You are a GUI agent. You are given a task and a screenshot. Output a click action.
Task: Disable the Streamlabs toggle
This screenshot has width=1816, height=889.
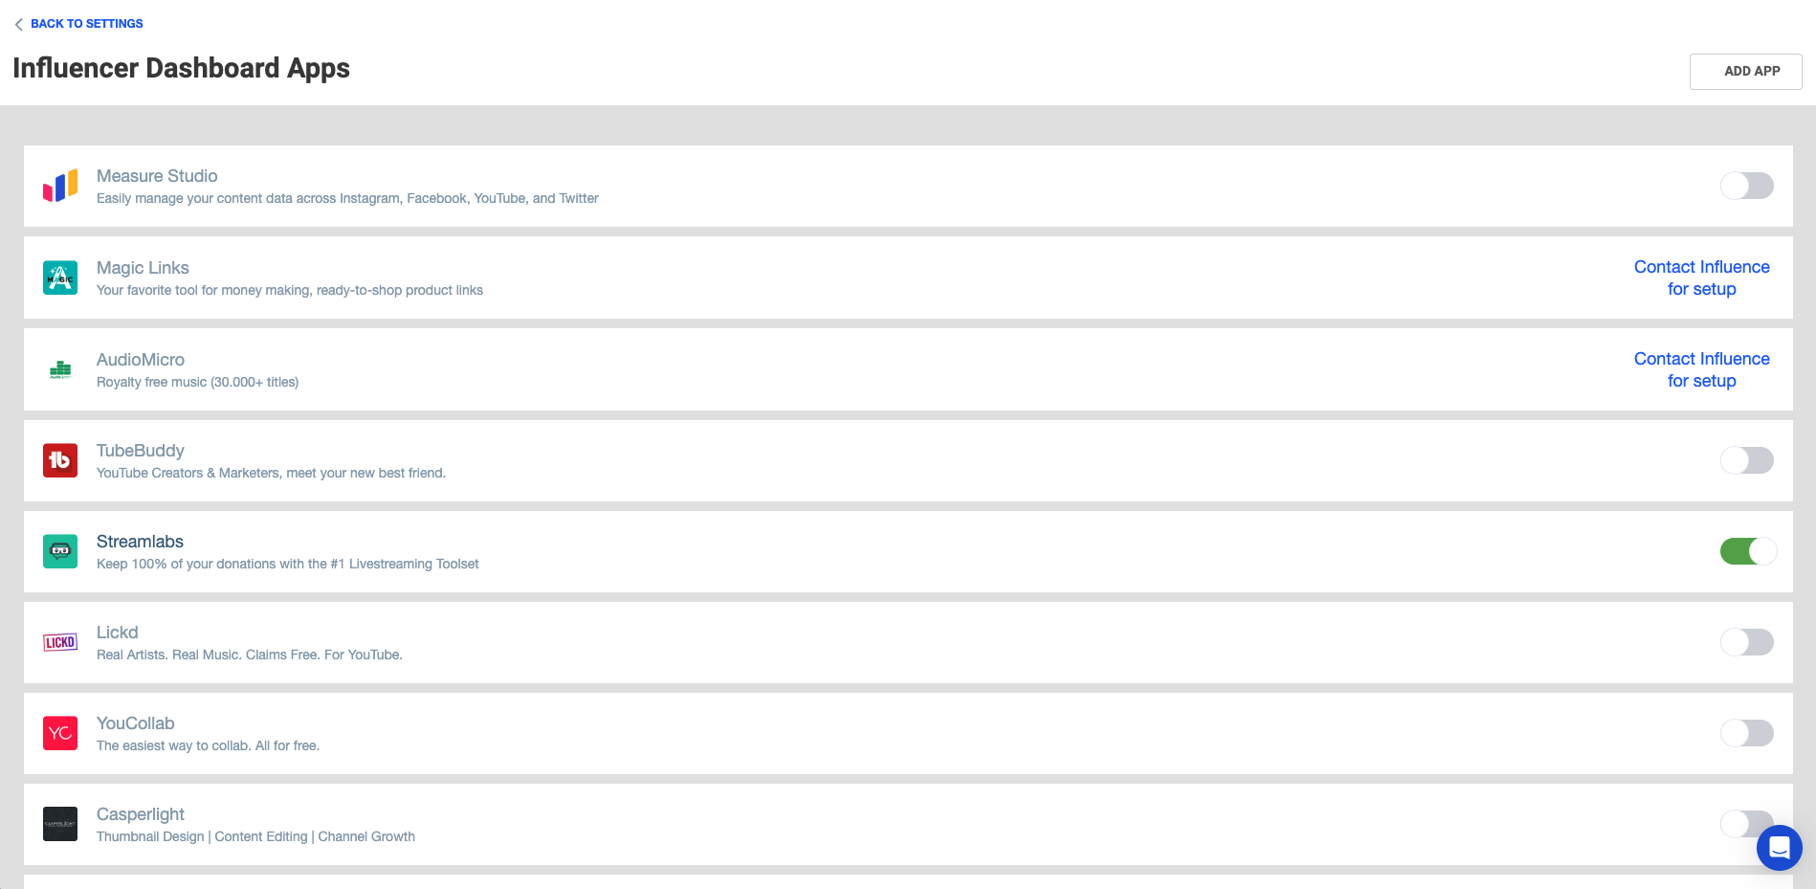coord(1747,551)
